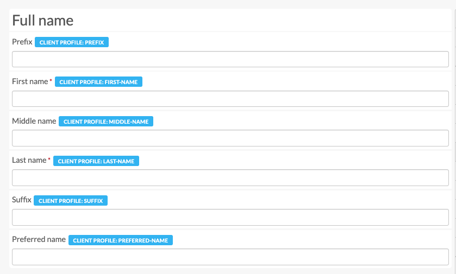Click the red asterisk beside First name
The width and height of the screenshot is (456, 274).
pos(51,81)
